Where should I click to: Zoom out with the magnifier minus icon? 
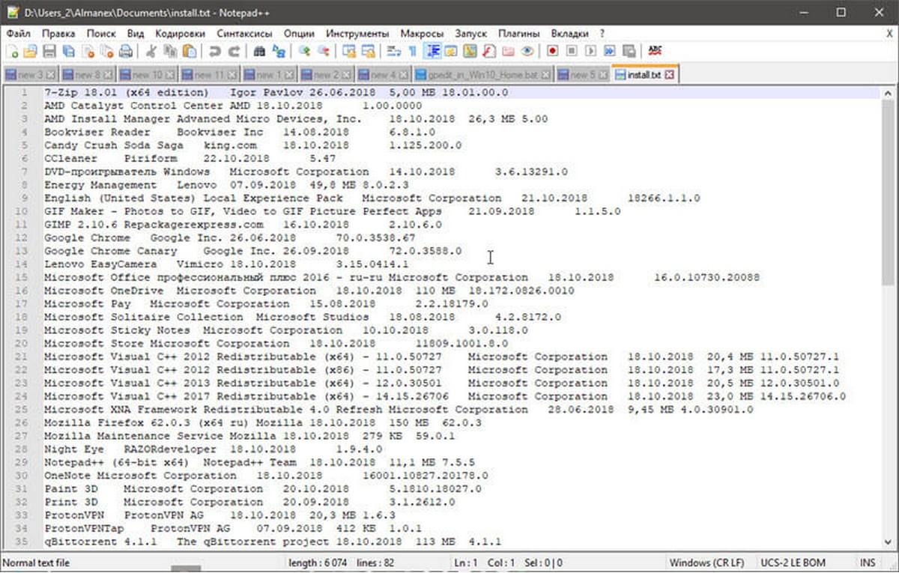tap(324, 51)
